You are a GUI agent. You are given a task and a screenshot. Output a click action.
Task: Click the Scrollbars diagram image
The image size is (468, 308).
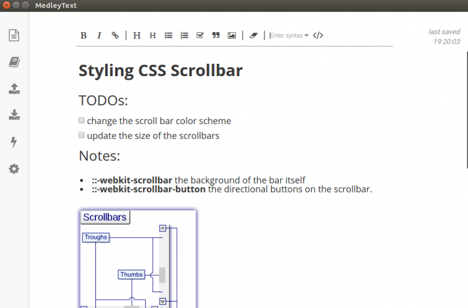point(138,259)
